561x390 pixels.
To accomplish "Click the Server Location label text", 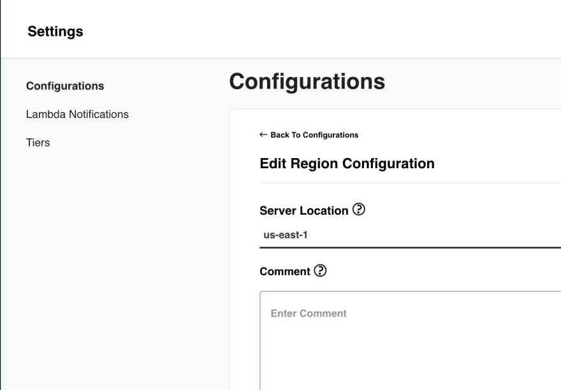I will 303,211.
